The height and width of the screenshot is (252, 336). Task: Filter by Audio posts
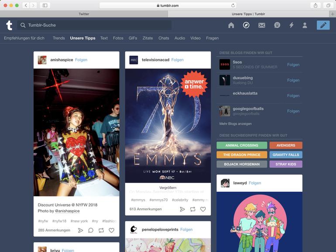click(180, 38)
